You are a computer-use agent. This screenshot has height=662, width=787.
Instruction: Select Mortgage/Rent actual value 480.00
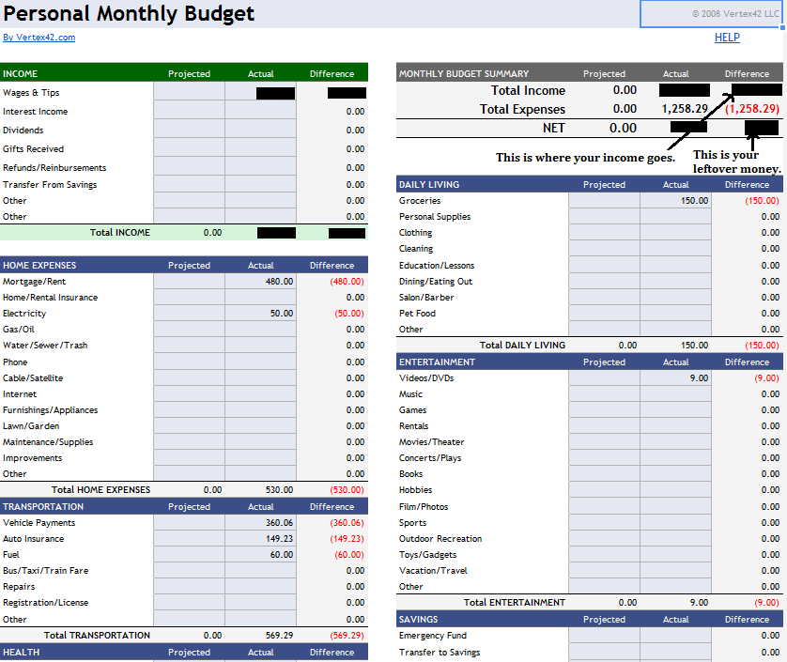[x=260, y=282]
